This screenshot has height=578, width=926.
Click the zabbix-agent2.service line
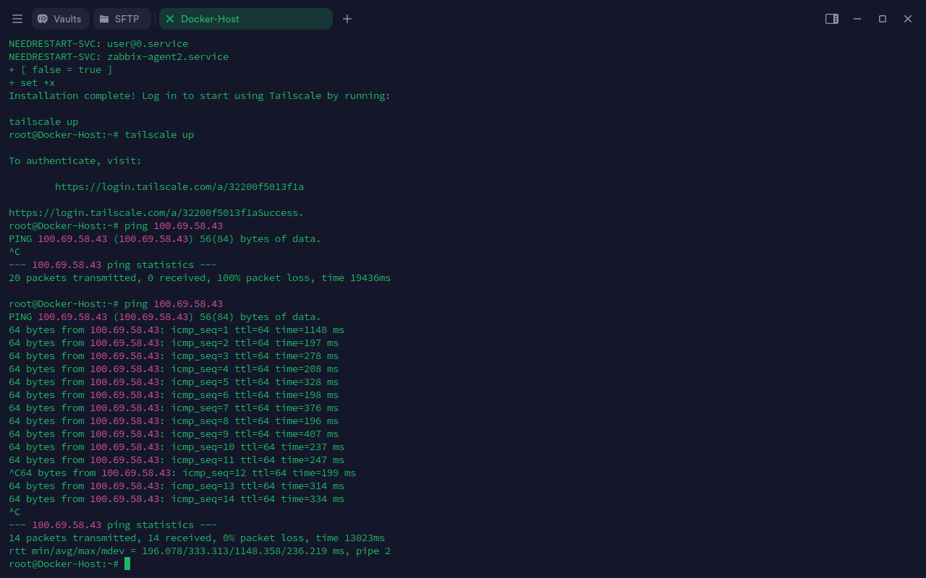pyautogui.click(x=118, y=56)
